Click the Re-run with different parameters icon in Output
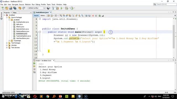 coord(34,66)
